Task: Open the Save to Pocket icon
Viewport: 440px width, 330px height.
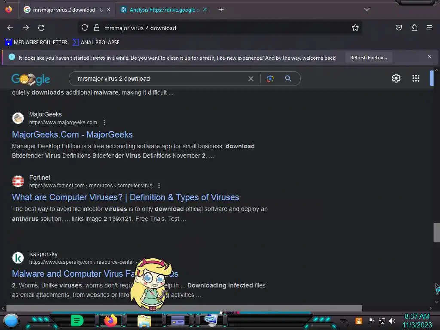Action: (398, 27)
